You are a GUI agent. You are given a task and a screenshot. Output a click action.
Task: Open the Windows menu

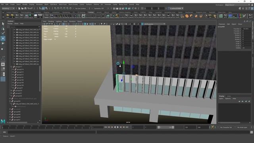pos(39,4)
